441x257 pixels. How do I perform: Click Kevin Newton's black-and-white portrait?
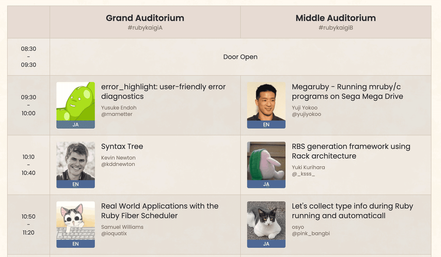[x=75, y=161]
